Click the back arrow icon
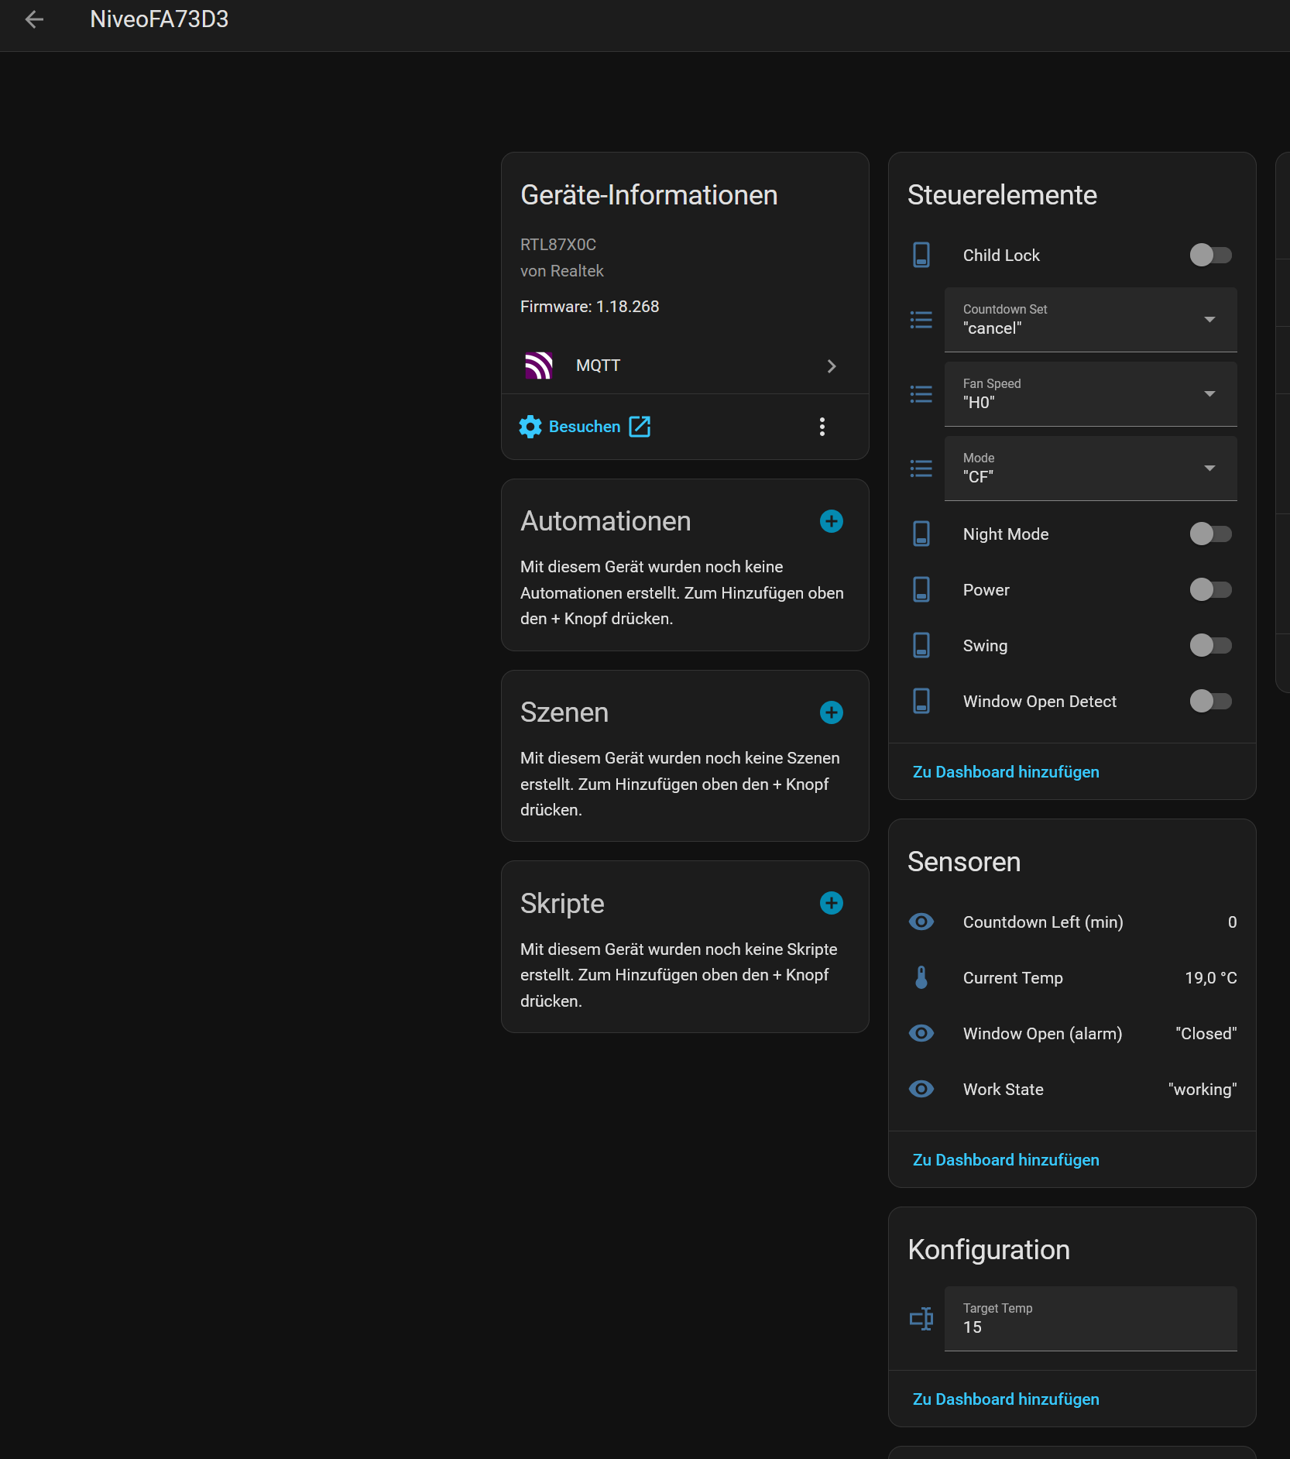Image resolution: width=1290 pixels, height=1459 pixels. (34, 19)
